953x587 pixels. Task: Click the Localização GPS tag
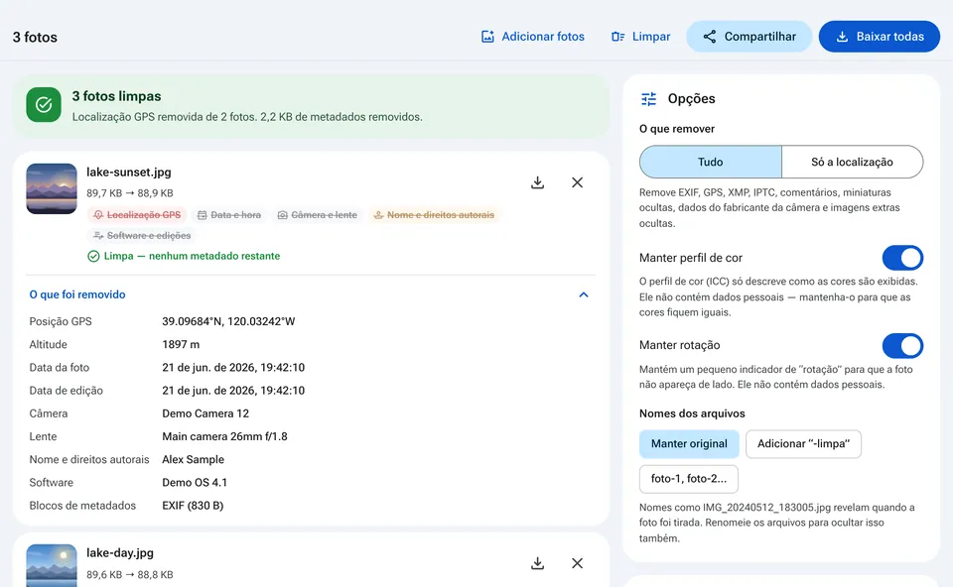pos(138,215)
